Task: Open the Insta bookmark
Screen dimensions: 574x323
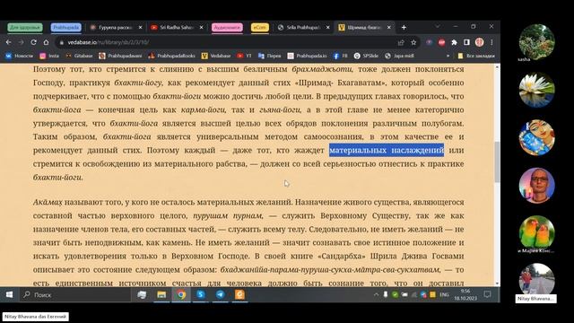Action: 49,56
